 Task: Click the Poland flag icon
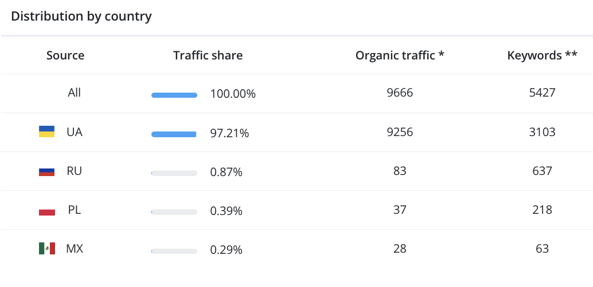pyautogui.click(x=46, y=210)
